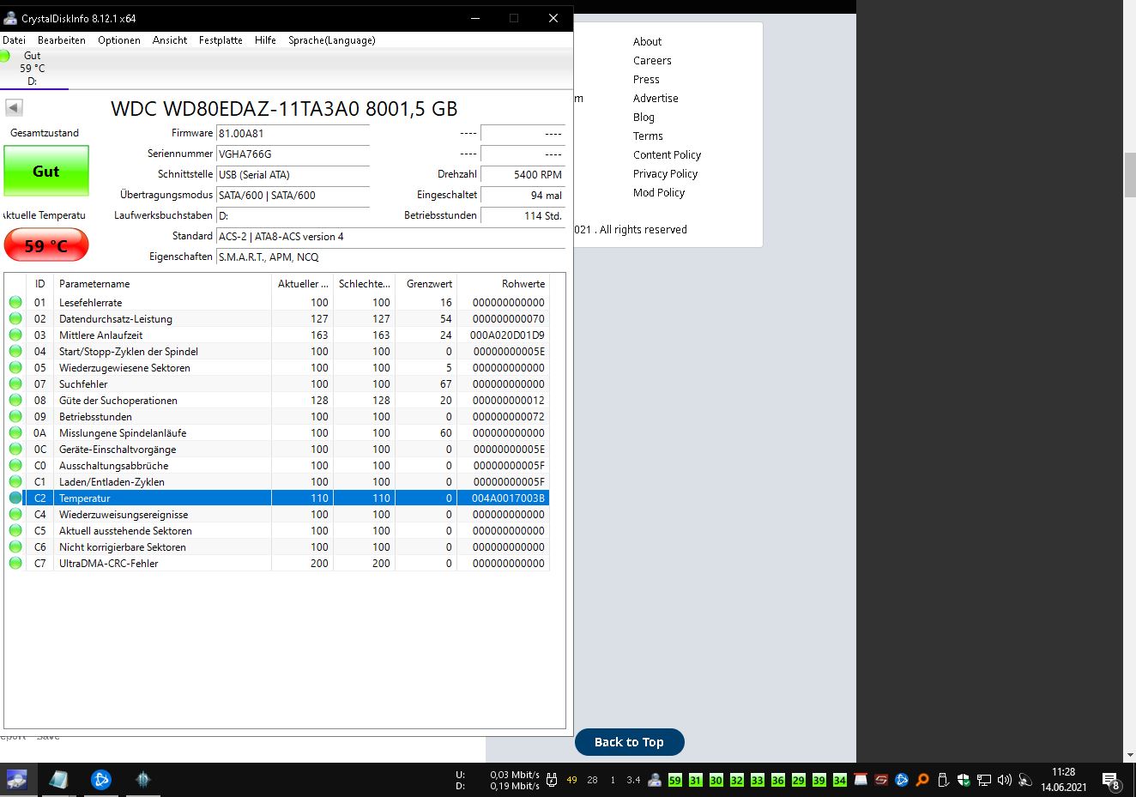
Task: Click the tray temperature icon showing 59
Action: (675, 780)
